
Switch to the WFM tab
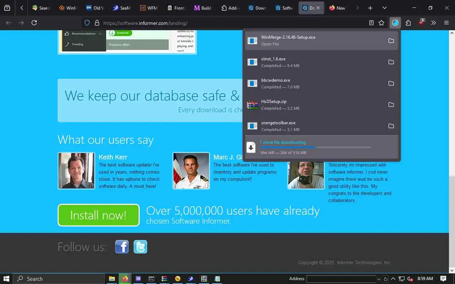coord(149,8)
